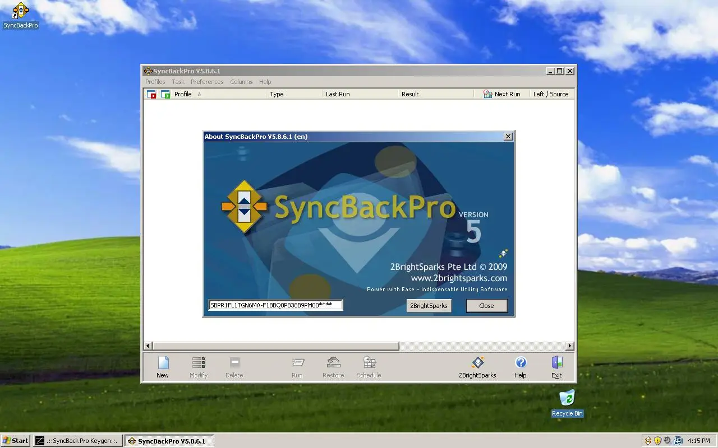Image resolution: width=718 pixels, height=448 pixels.
Task: Switch to SyncBack Pro Keygen taskbar item
Action: [78, 441]
